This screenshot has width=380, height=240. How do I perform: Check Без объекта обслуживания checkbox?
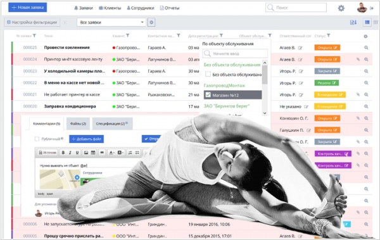[208, 74]
